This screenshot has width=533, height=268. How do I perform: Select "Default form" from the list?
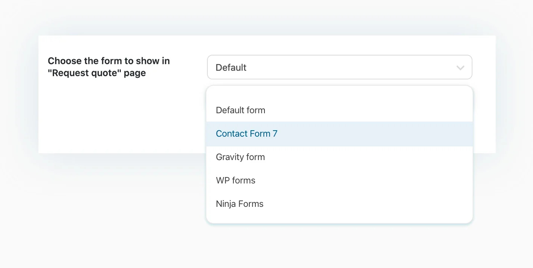240,110
